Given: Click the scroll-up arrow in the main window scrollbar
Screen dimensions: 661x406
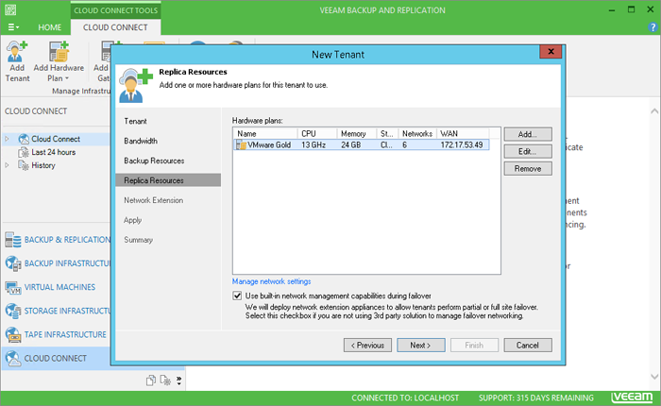Looking at the screenshot, I should pos(654,111).
